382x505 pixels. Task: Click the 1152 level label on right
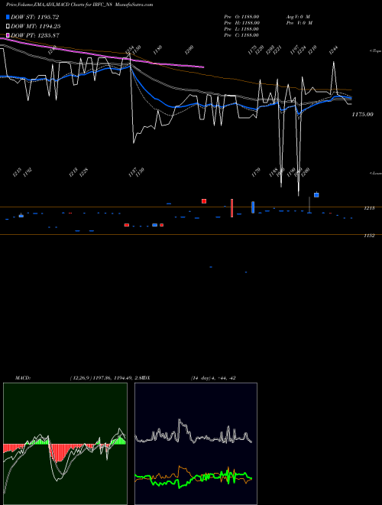point(369,236)
